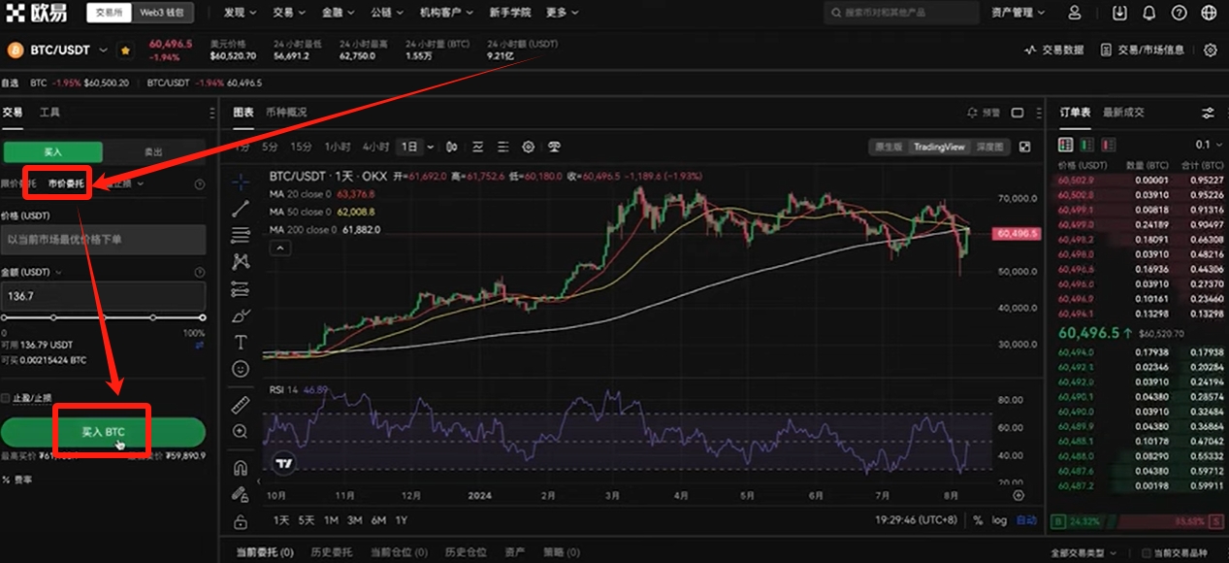
Task: Toggle lock all drawings padlock
Action: 241,521
